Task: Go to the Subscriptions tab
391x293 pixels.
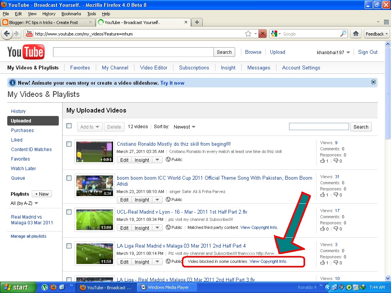Action: (x=194, y=68)
